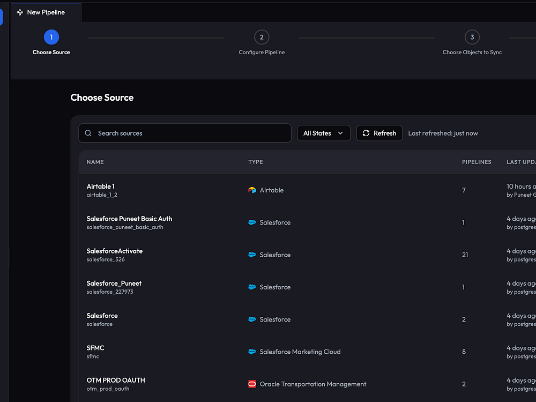Click the Salesforce cloud icon for SalesforceActivate

pyautogui.click(x=252, y=255)
